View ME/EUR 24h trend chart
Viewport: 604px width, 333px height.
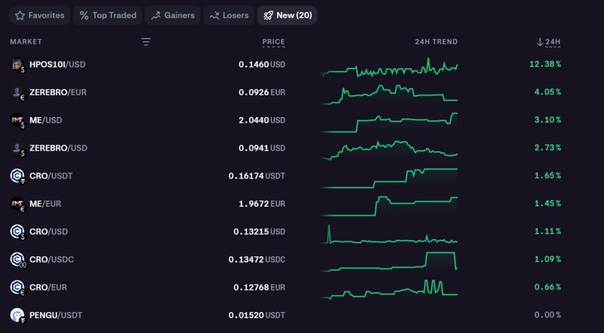390,206
